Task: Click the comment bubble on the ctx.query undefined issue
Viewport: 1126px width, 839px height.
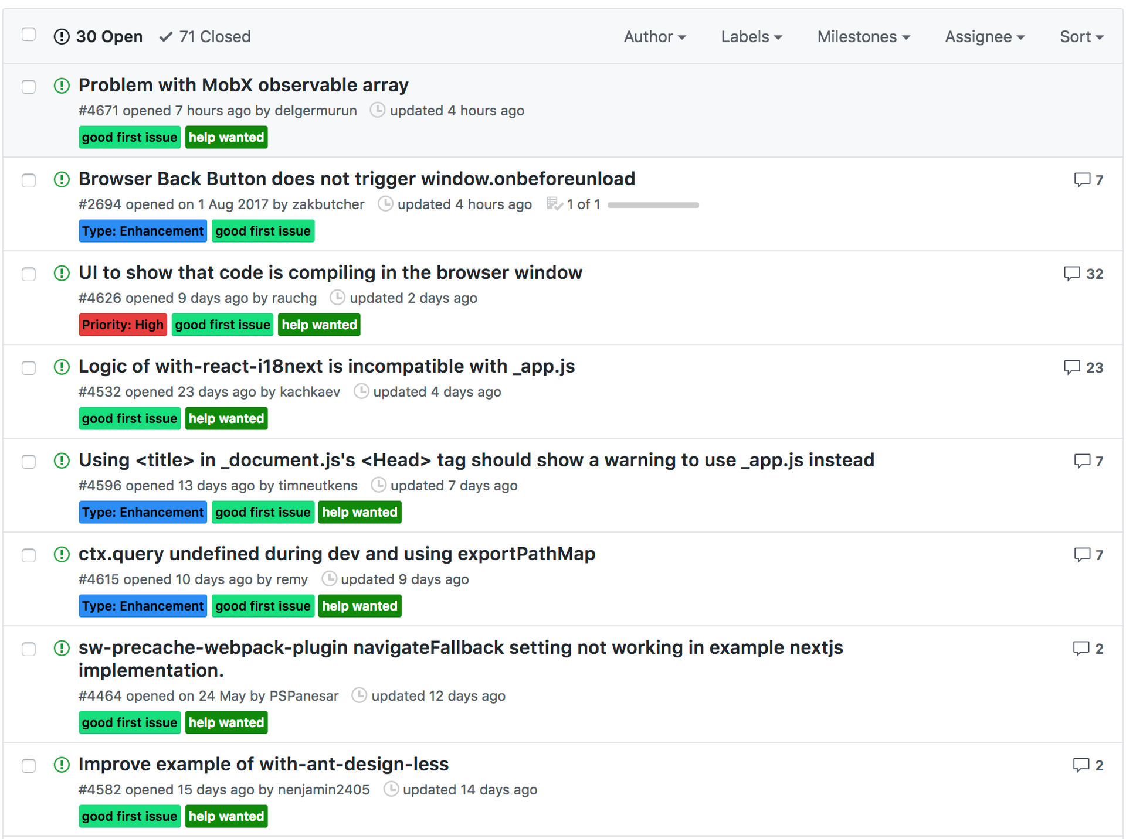Action: coord(1082,555)
